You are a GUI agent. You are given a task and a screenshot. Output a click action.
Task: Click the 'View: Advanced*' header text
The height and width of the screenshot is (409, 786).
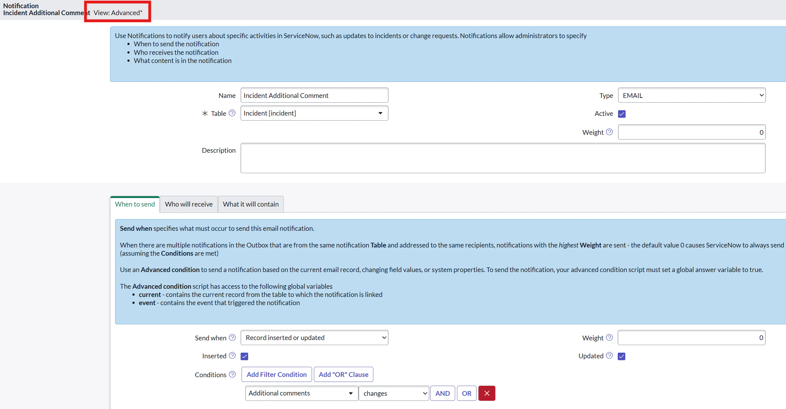118,13
